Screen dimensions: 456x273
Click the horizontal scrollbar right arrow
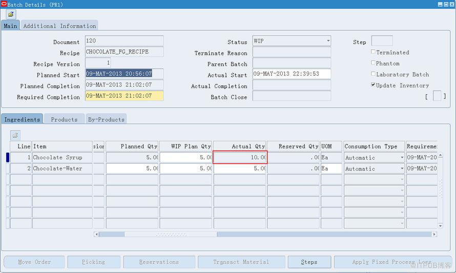point(434,235)
